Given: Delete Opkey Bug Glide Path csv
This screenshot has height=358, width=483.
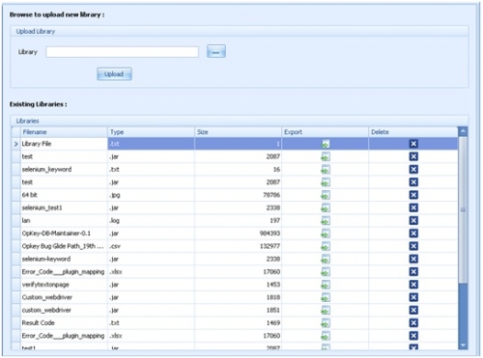Looking at the screenshot, I should click(413, 246).
